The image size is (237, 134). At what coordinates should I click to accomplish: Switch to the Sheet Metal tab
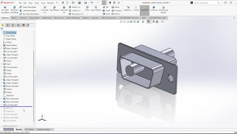[34, 18]
